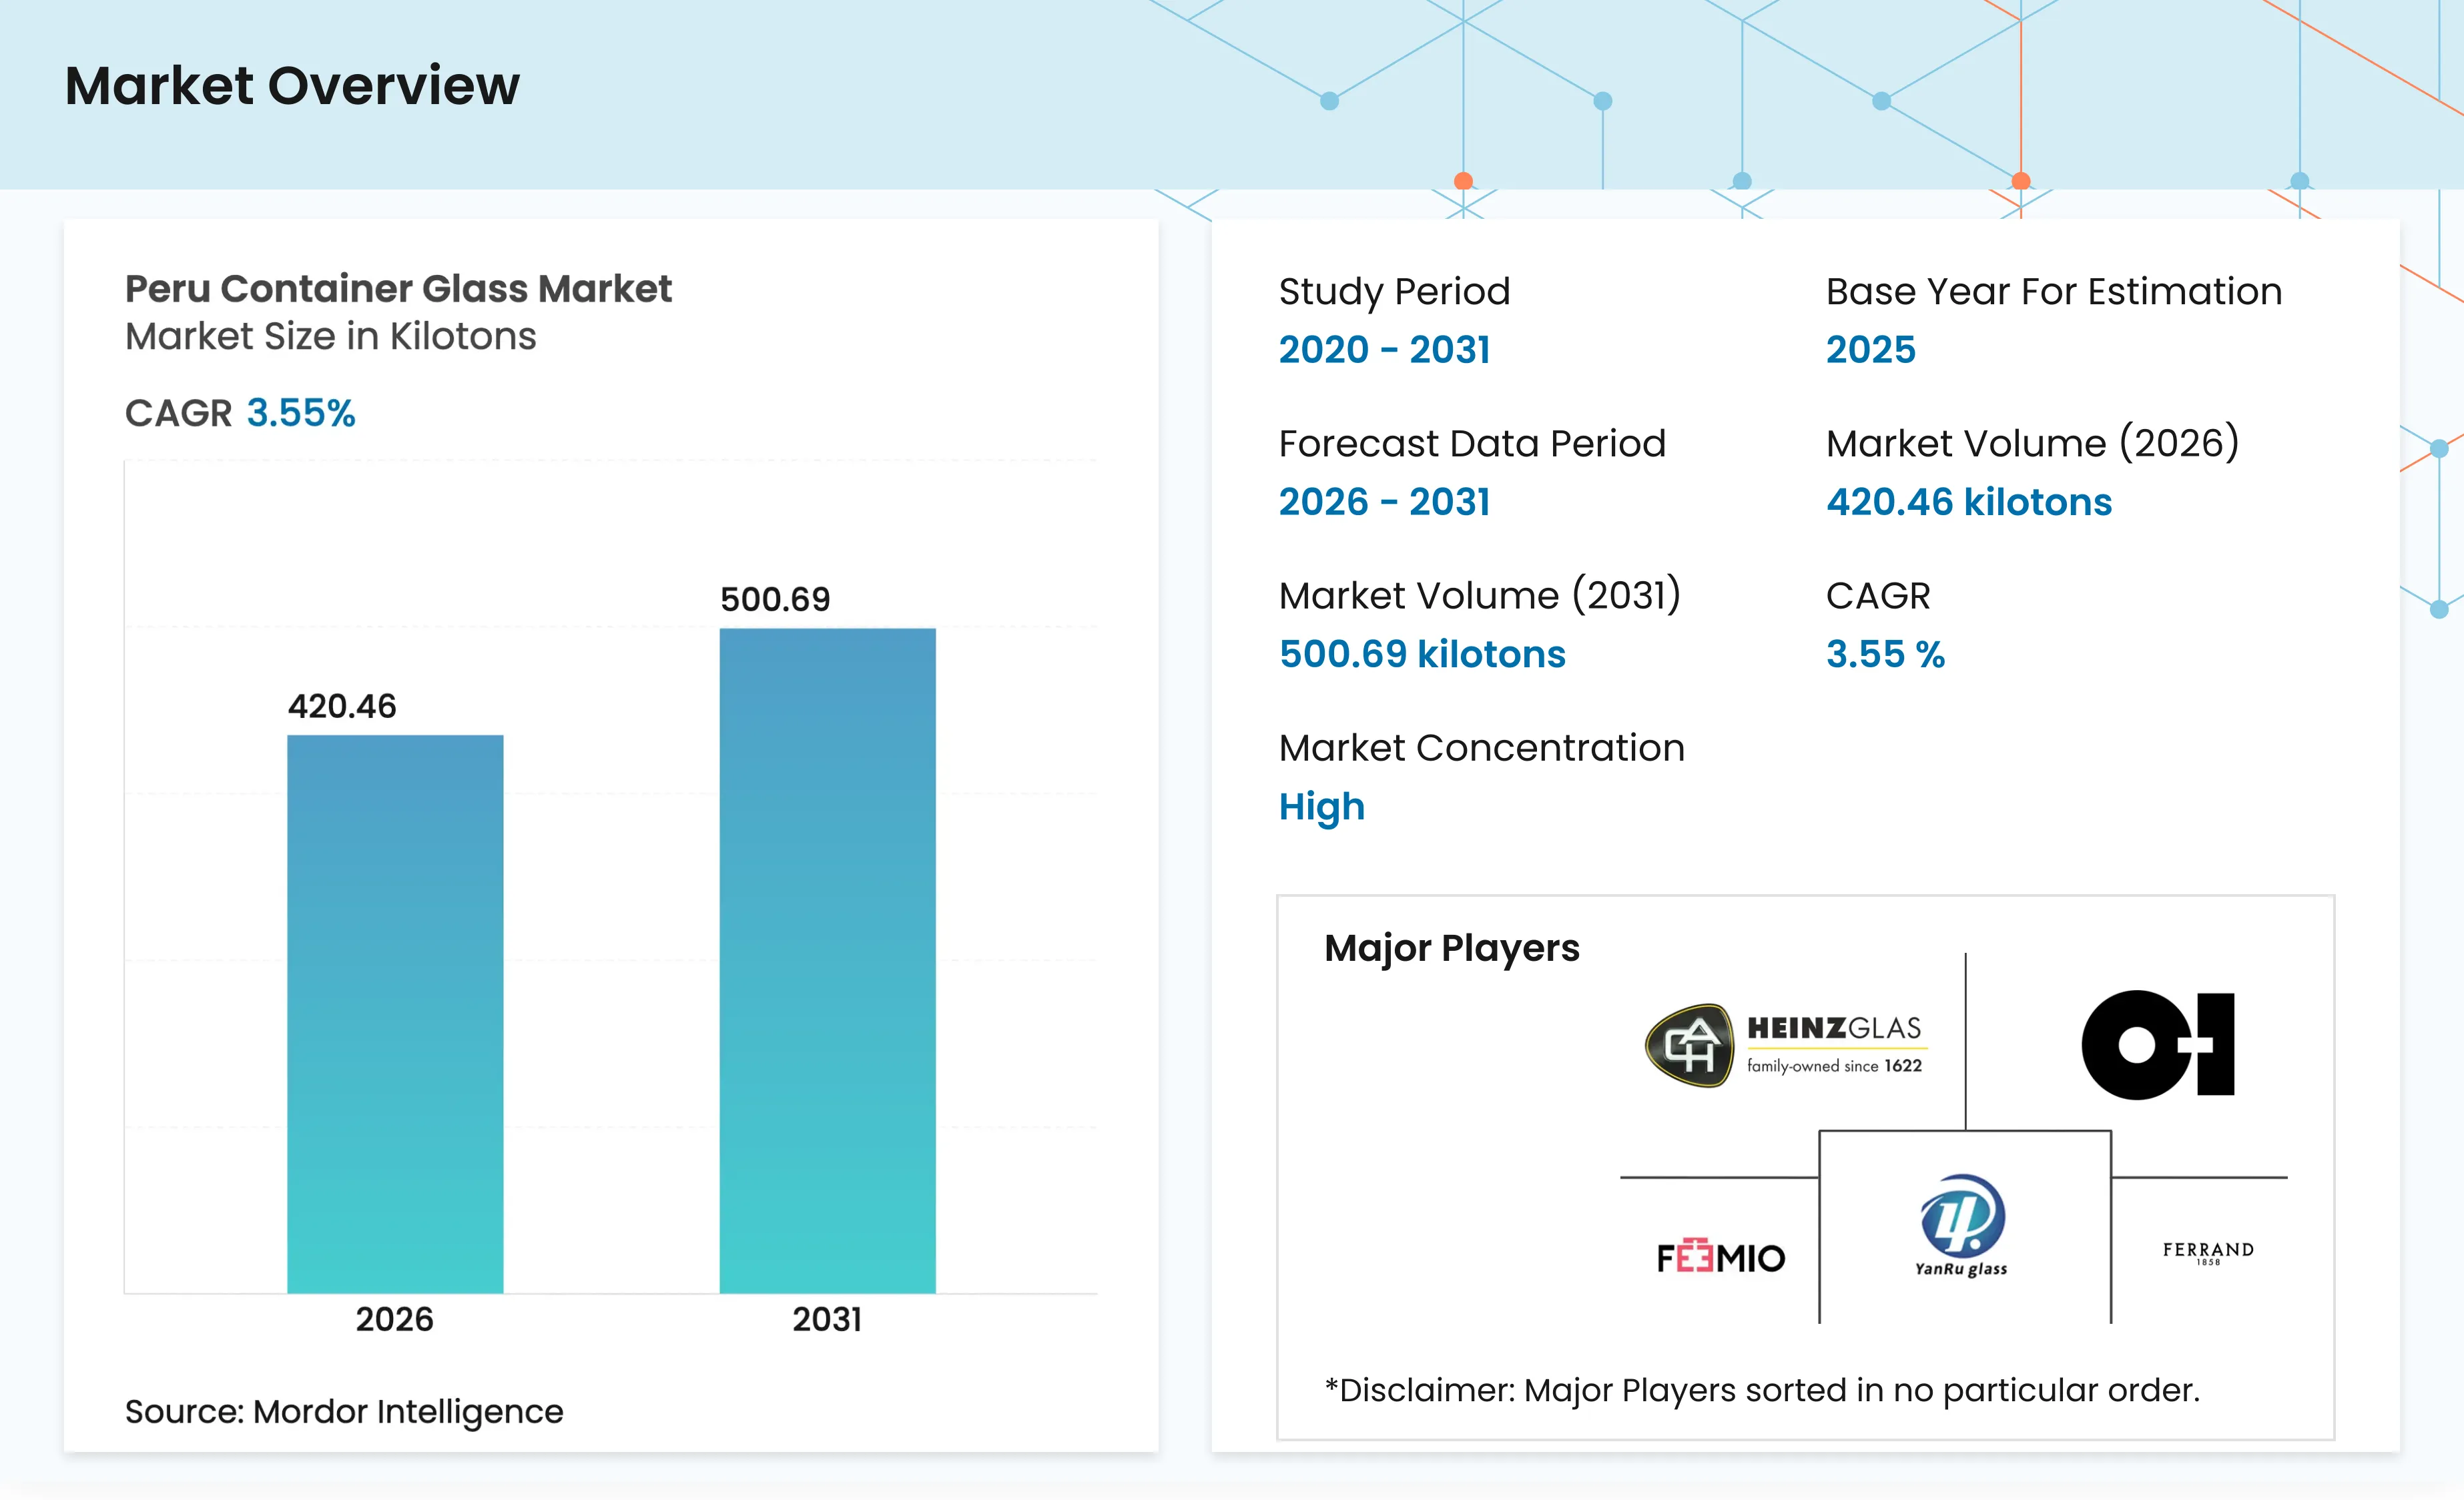Click the Major Players heading
Screen dimensions: 2464x1500
[1451, 948]
